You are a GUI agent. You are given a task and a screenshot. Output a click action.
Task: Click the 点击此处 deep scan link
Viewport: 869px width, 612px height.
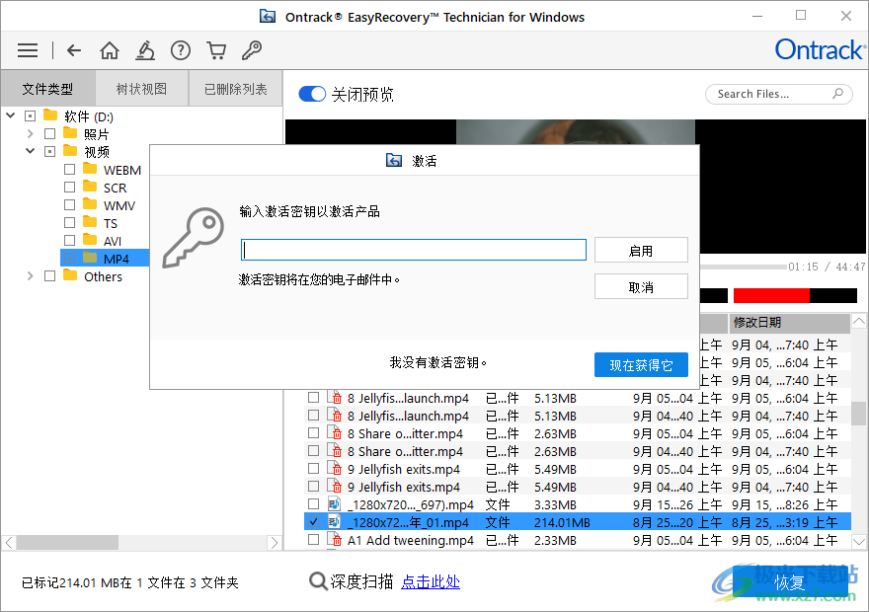[431, 581]
